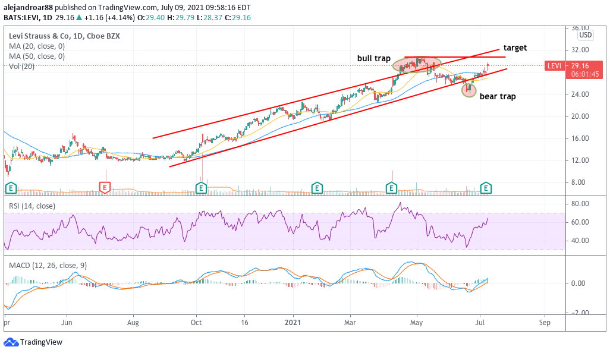The image size is (610, 353).
Task: Select the 'bear trap' annotation text
Action: click(x=498, y=96)
